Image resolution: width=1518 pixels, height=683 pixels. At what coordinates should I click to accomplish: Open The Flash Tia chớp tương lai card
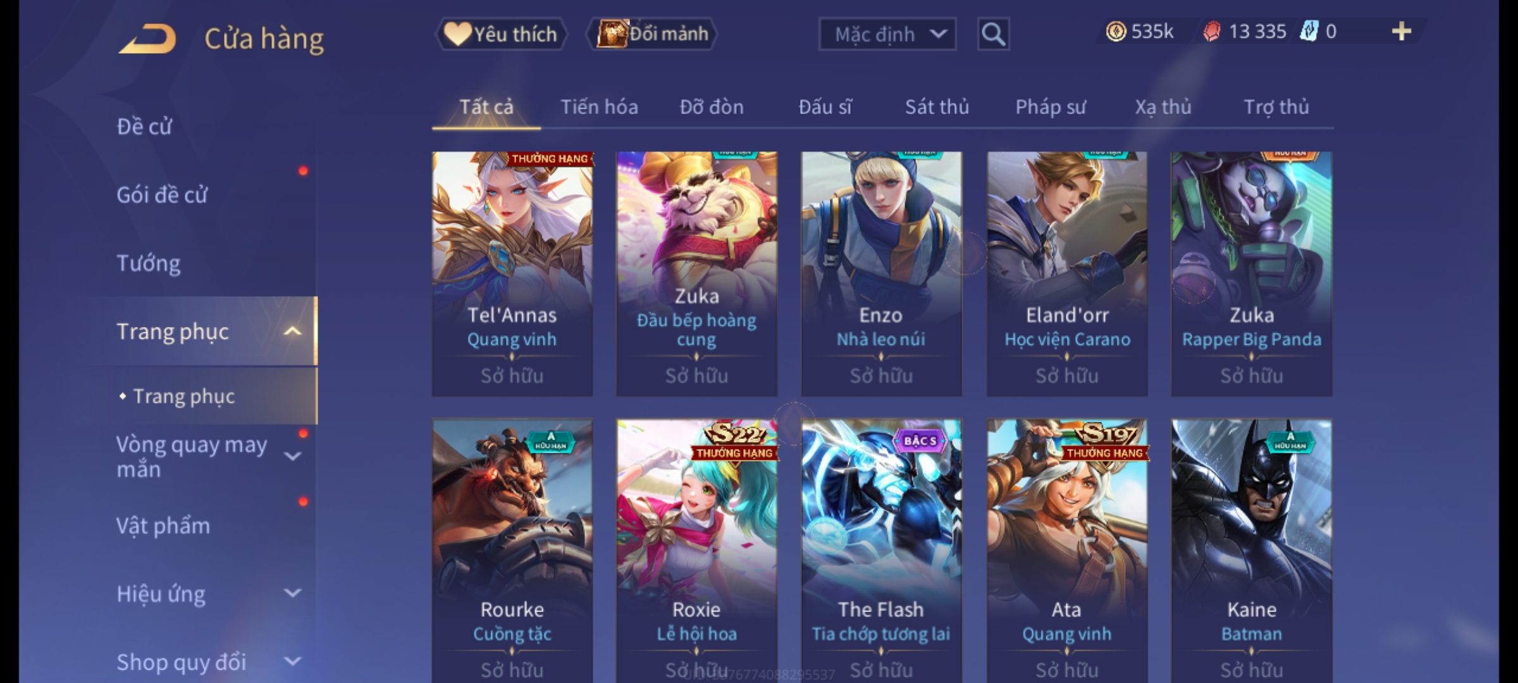point(881,551)
